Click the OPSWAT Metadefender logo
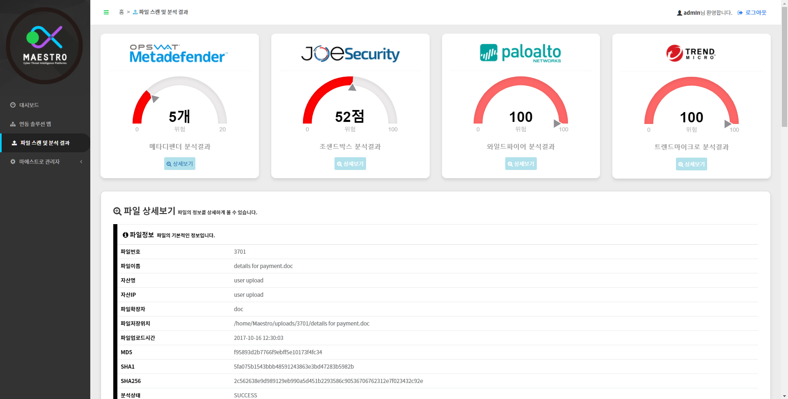This screenshot has height=399, width=788. [179, 54]
